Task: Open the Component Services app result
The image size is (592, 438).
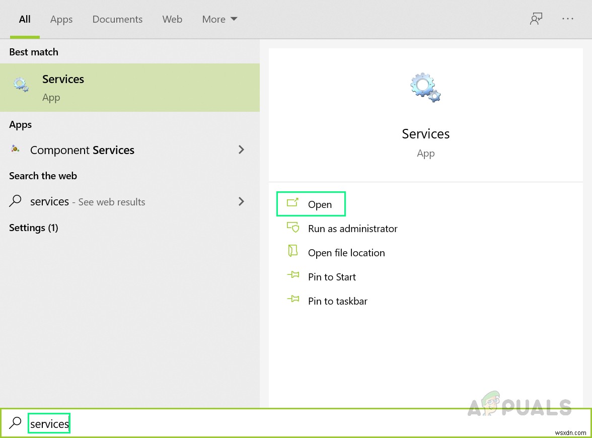Action: [130, 150]
